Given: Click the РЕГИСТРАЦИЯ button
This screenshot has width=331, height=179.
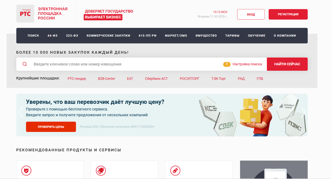Looking at the screenshot, I should [288, 14].
